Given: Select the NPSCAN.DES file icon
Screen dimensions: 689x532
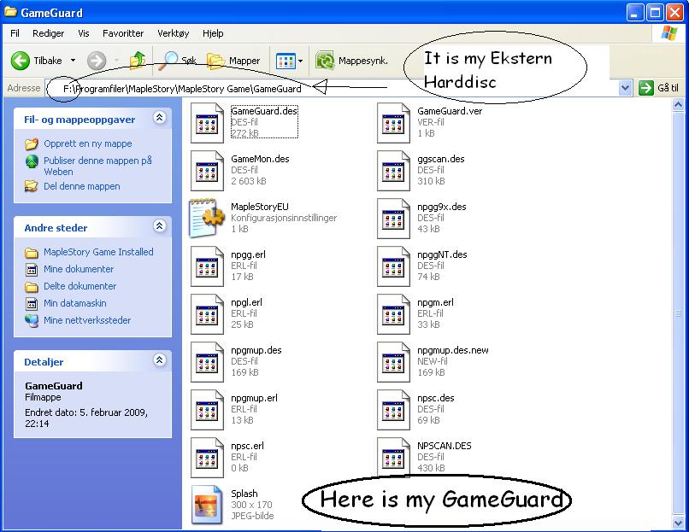Looking at the screenshot, I should pyautogui.click(x=393, y=458).
